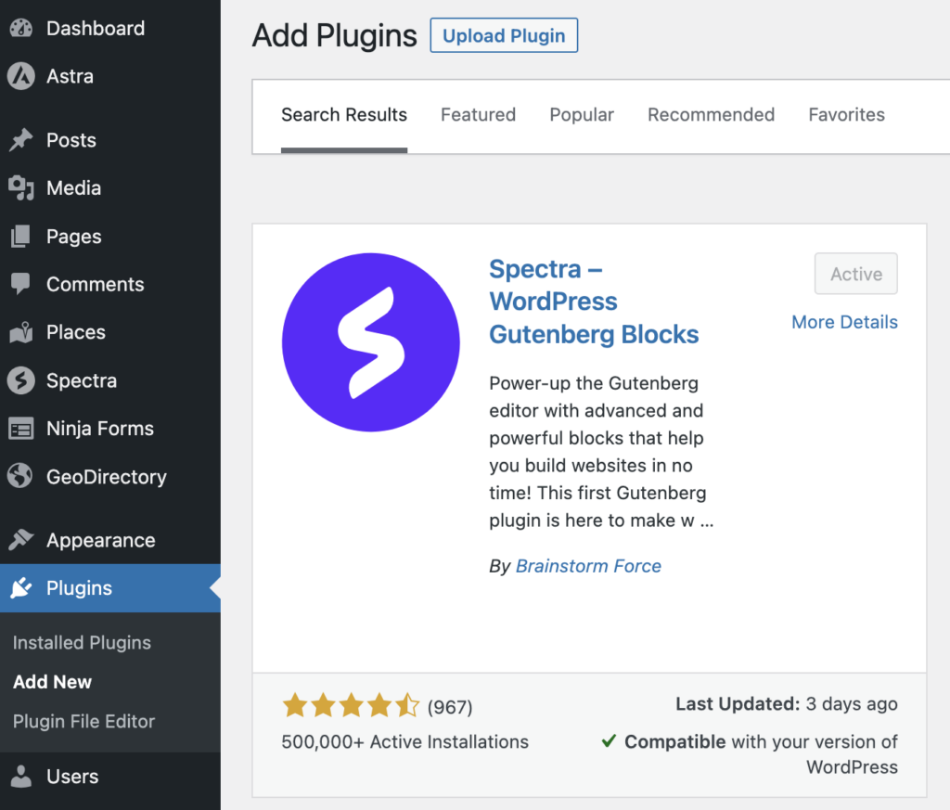The width and height of the screenshot is (950, 810).
Task: Open the Users menu
Action: coord(71,777)
